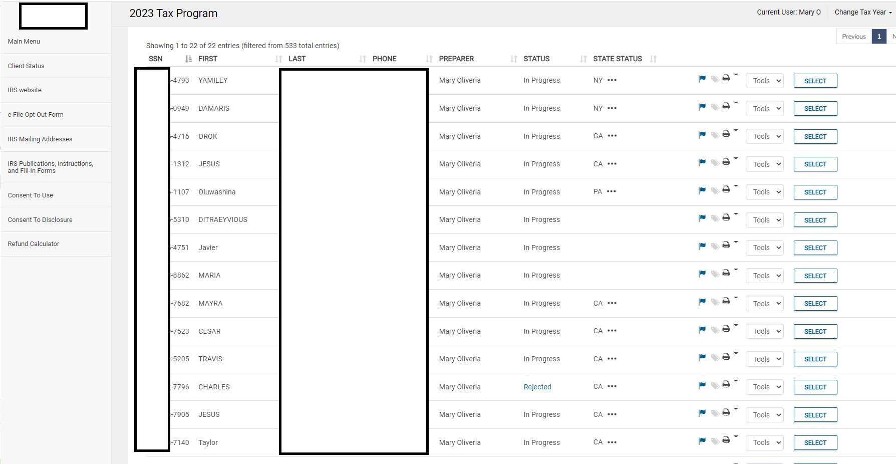The image size is (896, 464).
Task: Click the print icon in CESAR's row
Action: 726,329
